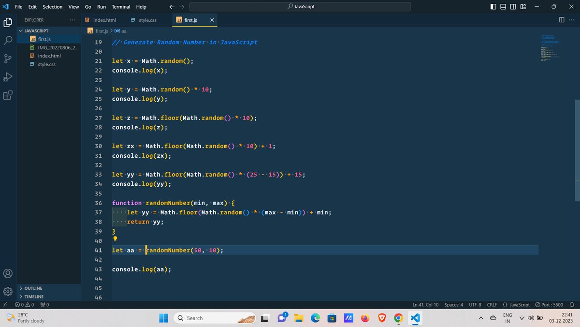580x327 pixels.
Task: Click the Split Editor Right icon
Action: click(x=561, y=20)
